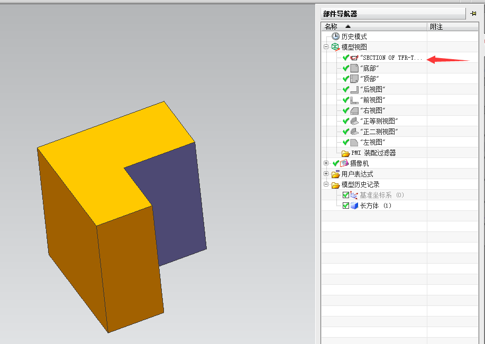This screenshot has width=485, height=344.
Task: Toggle the checkbox for 长方体 (1)
Action: [x=346, y=206]
